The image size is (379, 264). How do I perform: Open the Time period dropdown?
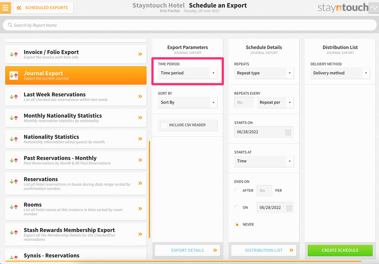click(187, 73)
